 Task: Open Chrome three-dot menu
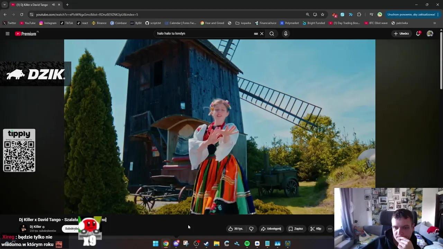[438, 15]
